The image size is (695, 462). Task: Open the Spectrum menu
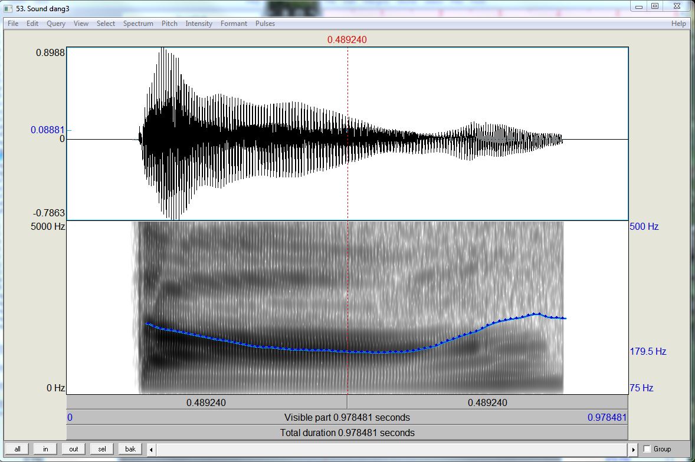(138, 24)
